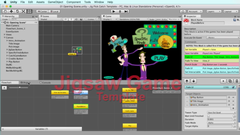This screenshot has width=240, height=135.
Task: Open Inspector component gear menu
Action: [x=238, y=20]
